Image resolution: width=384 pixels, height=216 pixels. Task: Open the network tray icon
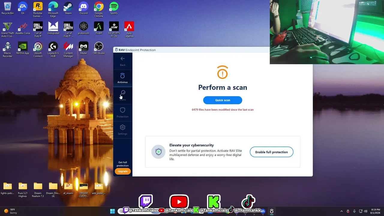(x=361, y=211)
